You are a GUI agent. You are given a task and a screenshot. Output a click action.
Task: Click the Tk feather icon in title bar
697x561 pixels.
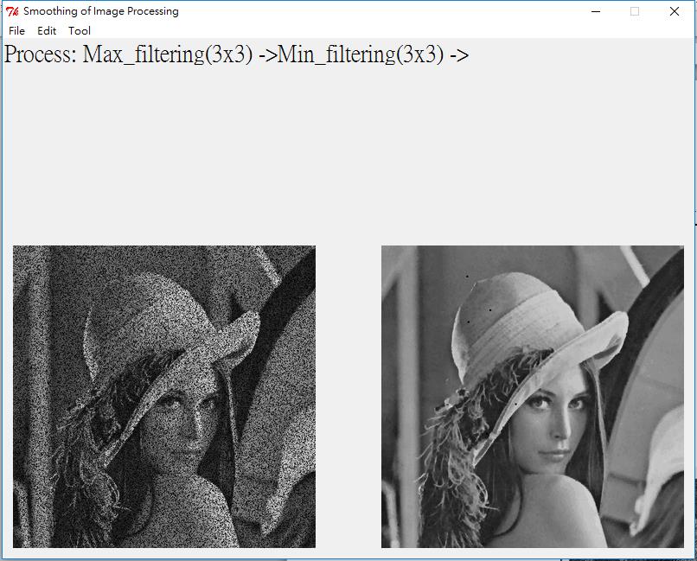[x=12, y=11]
